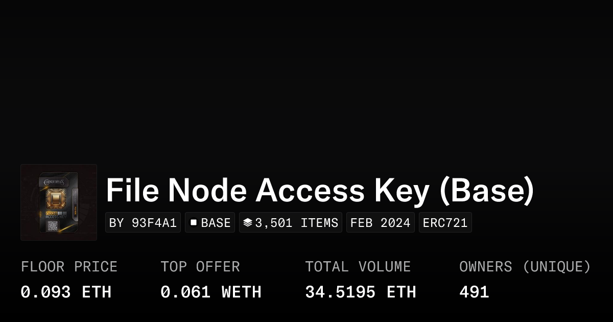Select the BASE chain label text
This screenshot has width=613, height=322.
tap(216, 223)
